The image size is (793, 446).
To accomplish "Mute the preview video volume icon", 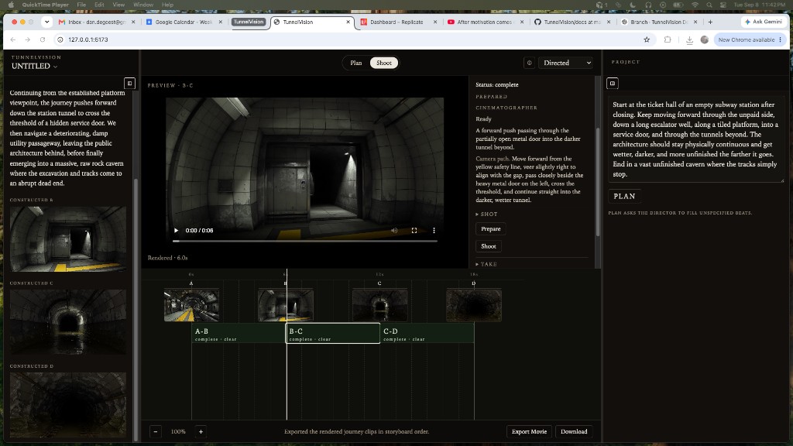I will (x=394, y=231).
